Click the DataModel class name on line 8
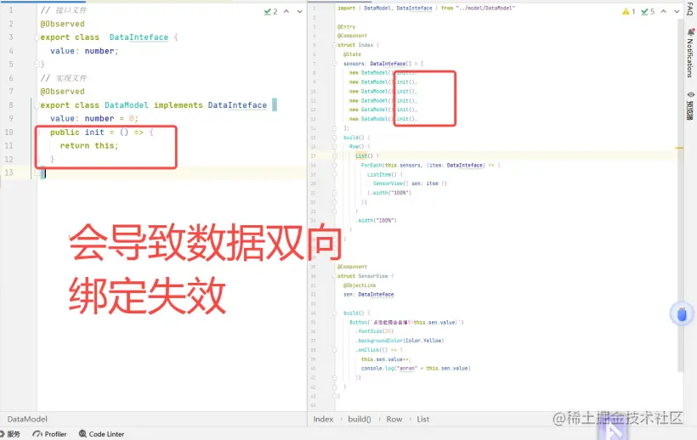This screenshot has width=697, height=440. tap(127, 105)
